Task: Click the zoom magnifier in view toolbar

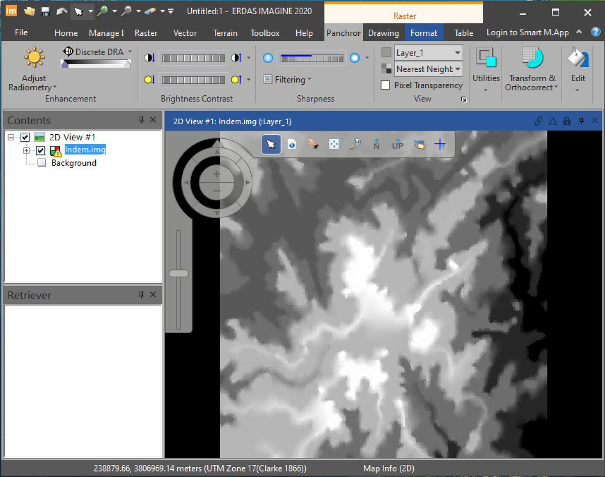Action: tap(355, 144)
